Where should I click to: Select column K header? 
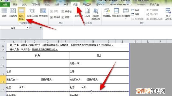tap(135, 42)
